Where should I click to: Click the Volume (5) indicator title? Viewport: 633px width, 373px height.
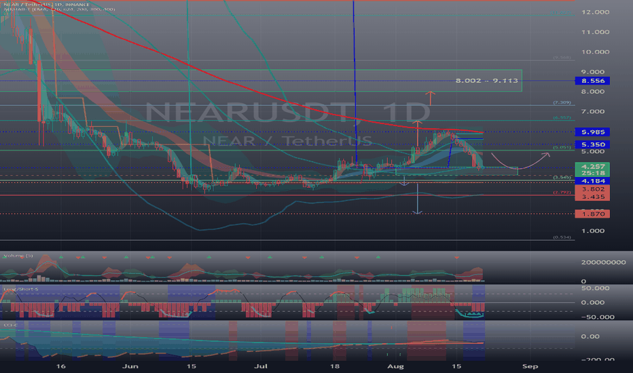(18, 256)
